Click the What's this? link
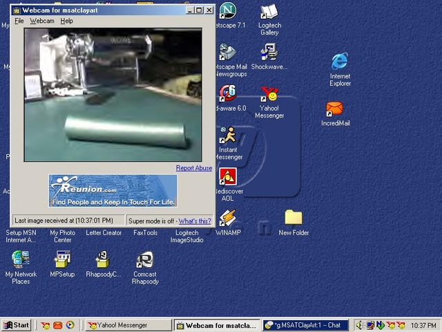 pos(195,221)
